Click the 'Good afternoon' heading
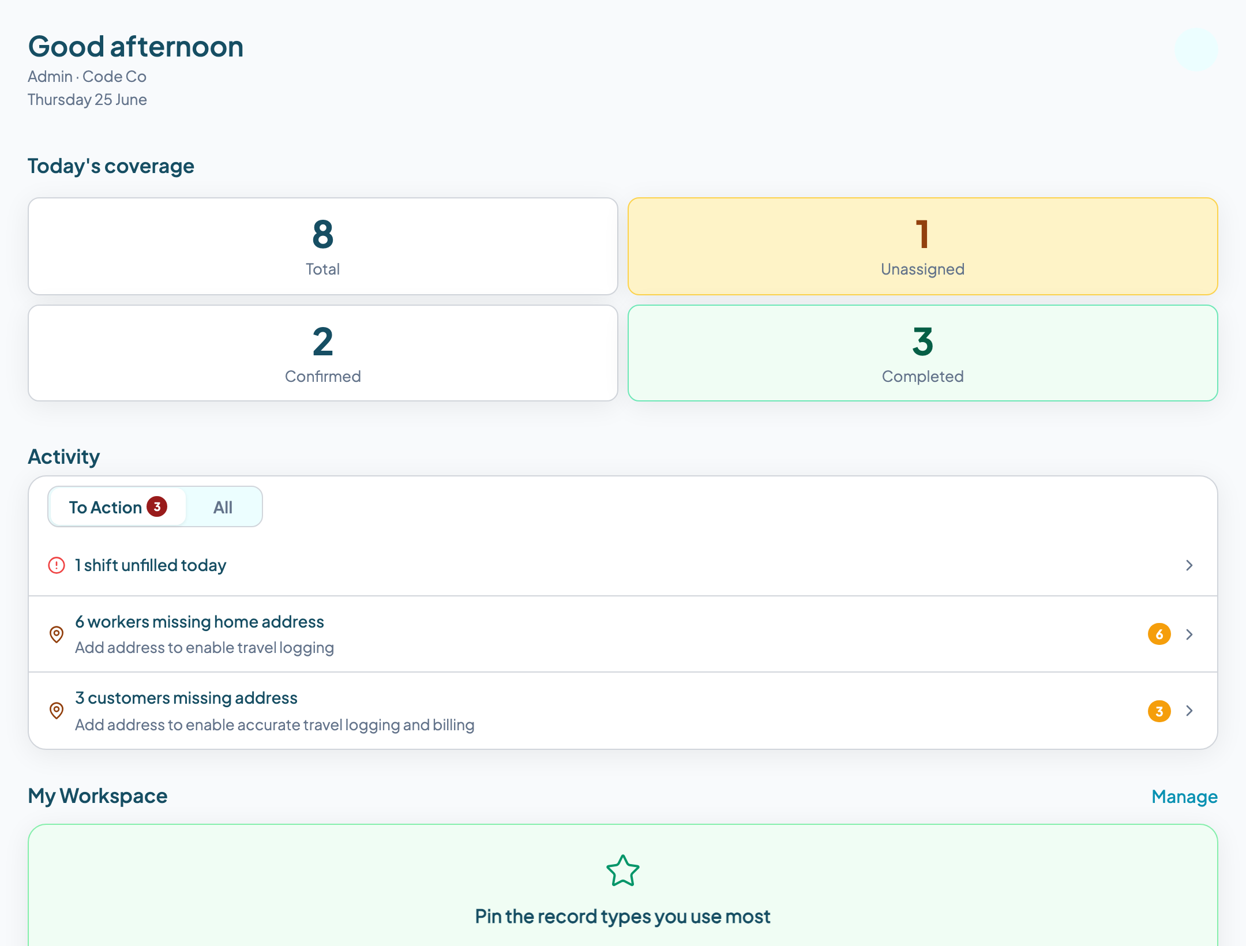Image resolution: width=1246 pixels, height=946 pixels. click(x=136, y=47)
